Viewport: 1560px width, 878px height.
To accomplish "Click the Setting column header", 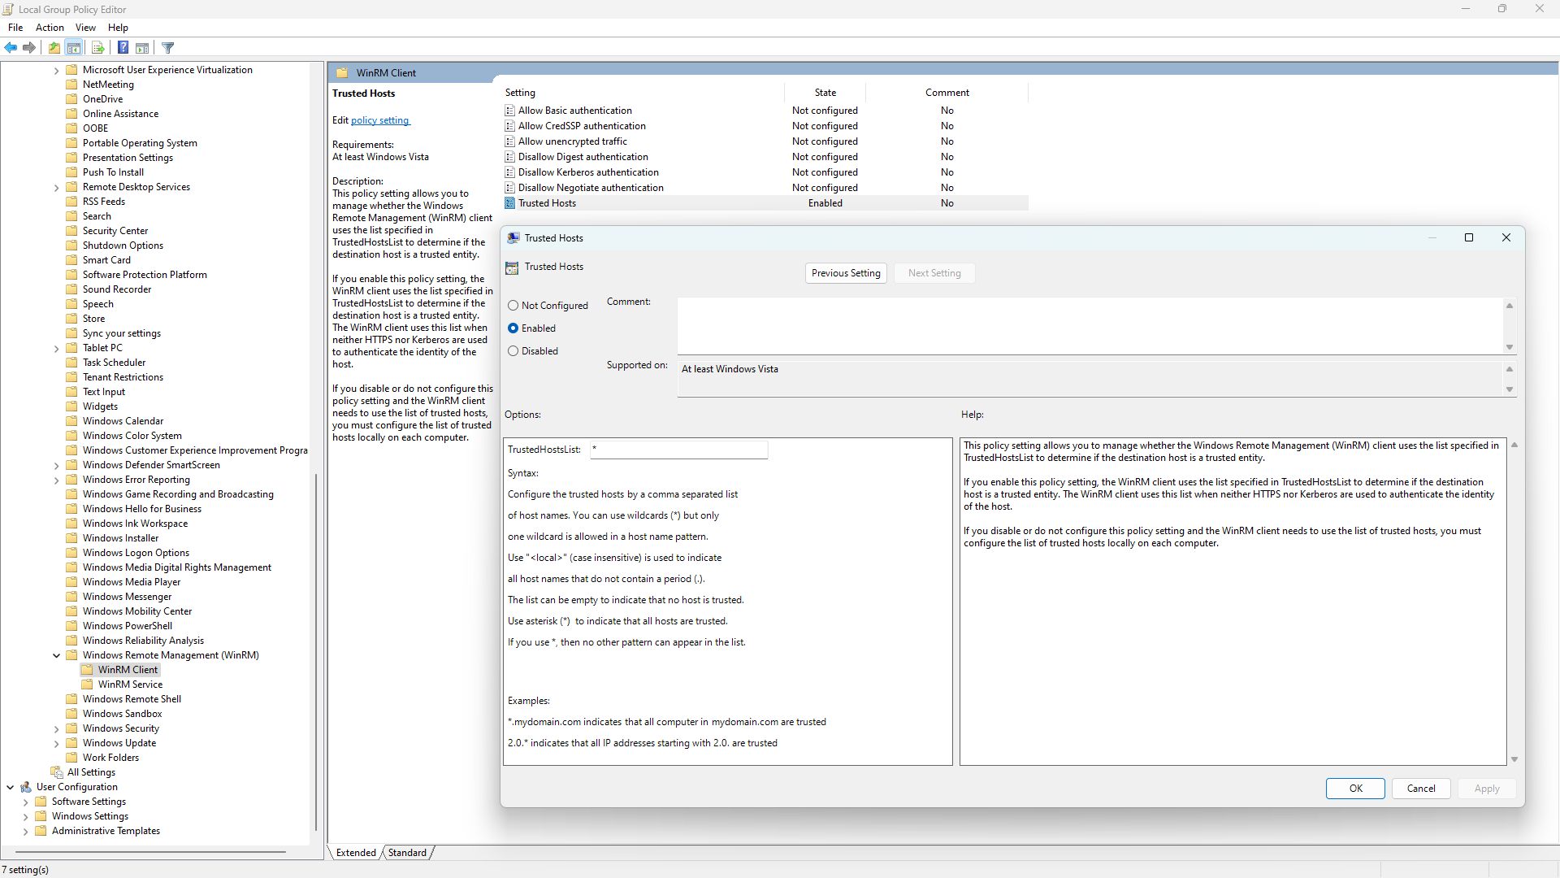I will [x=643, y=93].
